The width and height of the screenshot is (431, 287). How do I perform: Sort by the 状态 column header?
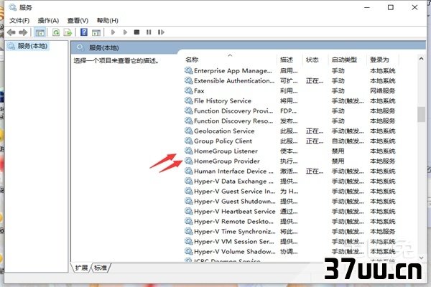(312, 60)
